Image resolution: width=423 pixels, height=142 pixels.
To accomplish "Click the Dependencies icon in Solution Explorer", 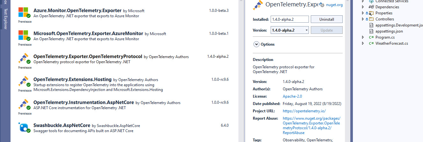I will click(x=371, y=7).
